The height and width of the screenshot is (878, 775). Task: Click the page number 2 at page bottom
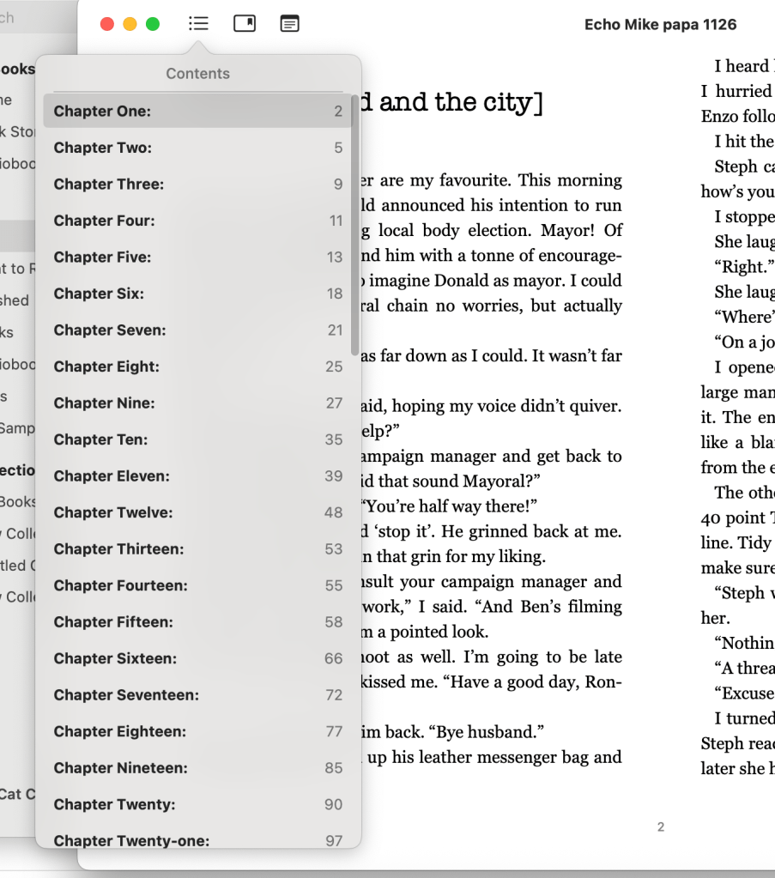pos(660,827)
